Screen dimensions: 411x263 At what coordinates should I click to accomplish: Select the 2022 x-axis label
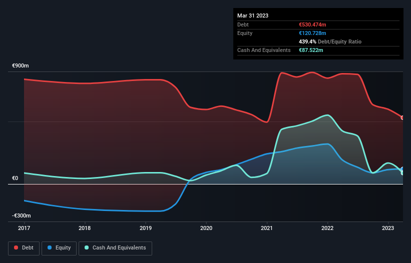point(327,228)
